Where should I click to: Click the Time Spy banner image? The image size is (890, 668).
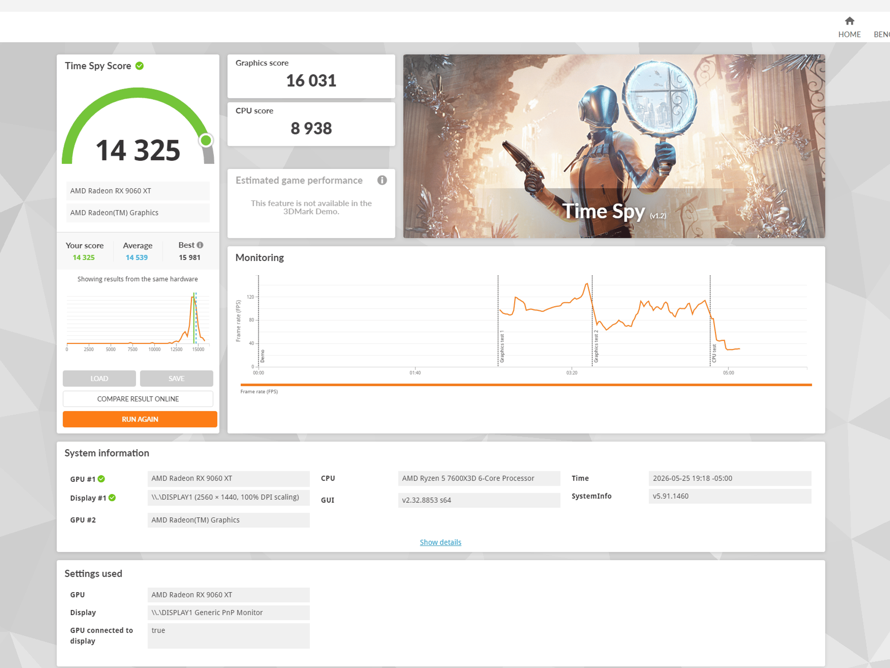pos(614,146)
